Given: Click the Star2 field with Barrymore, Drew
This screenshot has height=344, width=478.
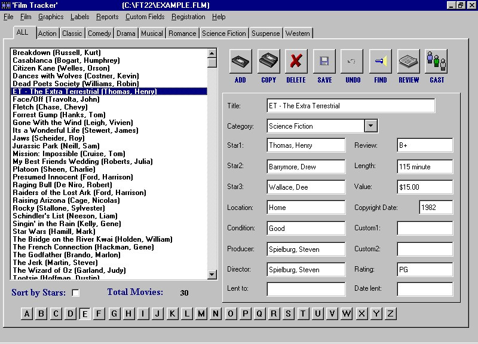Looking at the screenshot, I should (x=306, y=167).
